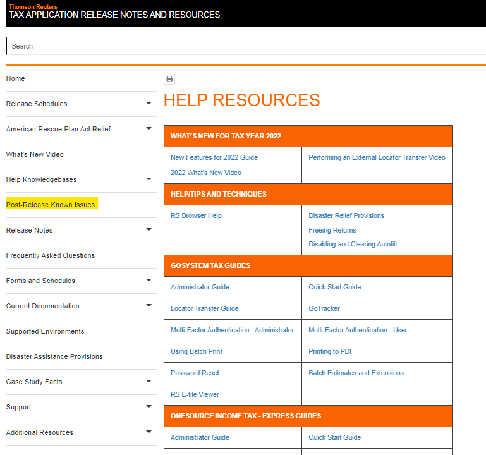Open Freeing Returns link
Image resolution: width=486 pixels, height=455 pixels.
(332, 230)
